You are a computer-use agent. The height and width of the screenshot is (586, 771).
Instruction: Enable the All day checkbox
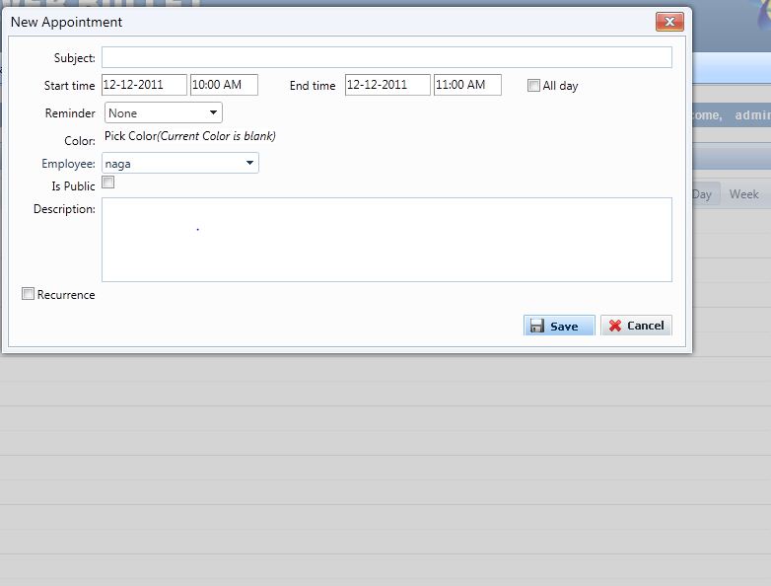coord(533,86)
